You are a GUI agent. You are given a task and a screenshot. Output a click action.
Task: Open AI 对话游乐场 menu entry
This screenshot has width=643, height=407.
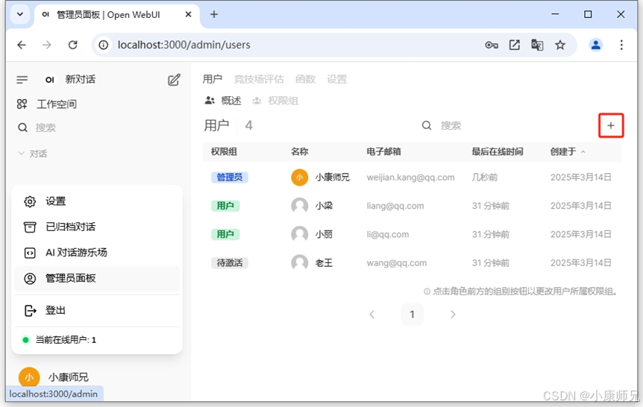click(97, 253)
